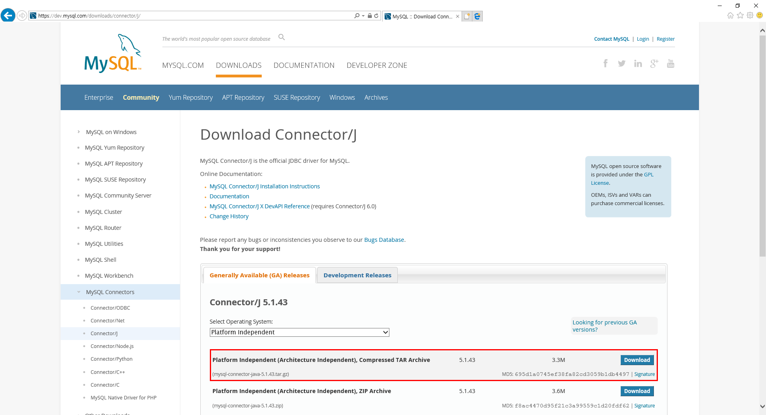Viewport: 766px width, 415px height.
Task: Open MySQL Workbench sidebar item
Action: [x=109, y=276]
